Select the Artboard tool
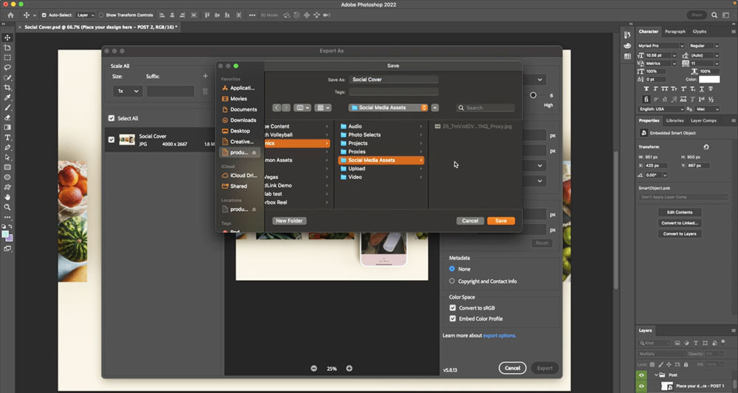The width and height of the screenshot is (738, 393). click(7, 47)
